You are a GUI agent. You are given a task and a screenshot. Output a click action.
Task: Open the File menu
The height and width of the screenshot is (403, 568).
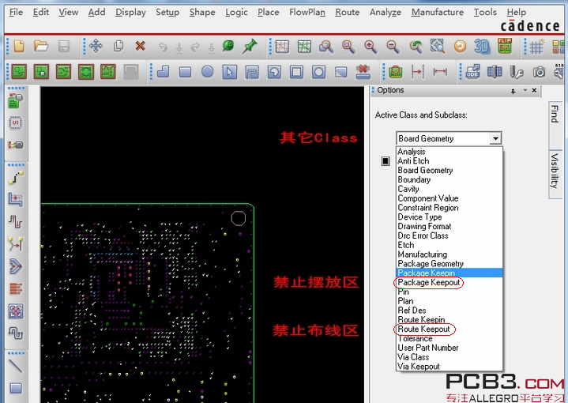(16, 13)
